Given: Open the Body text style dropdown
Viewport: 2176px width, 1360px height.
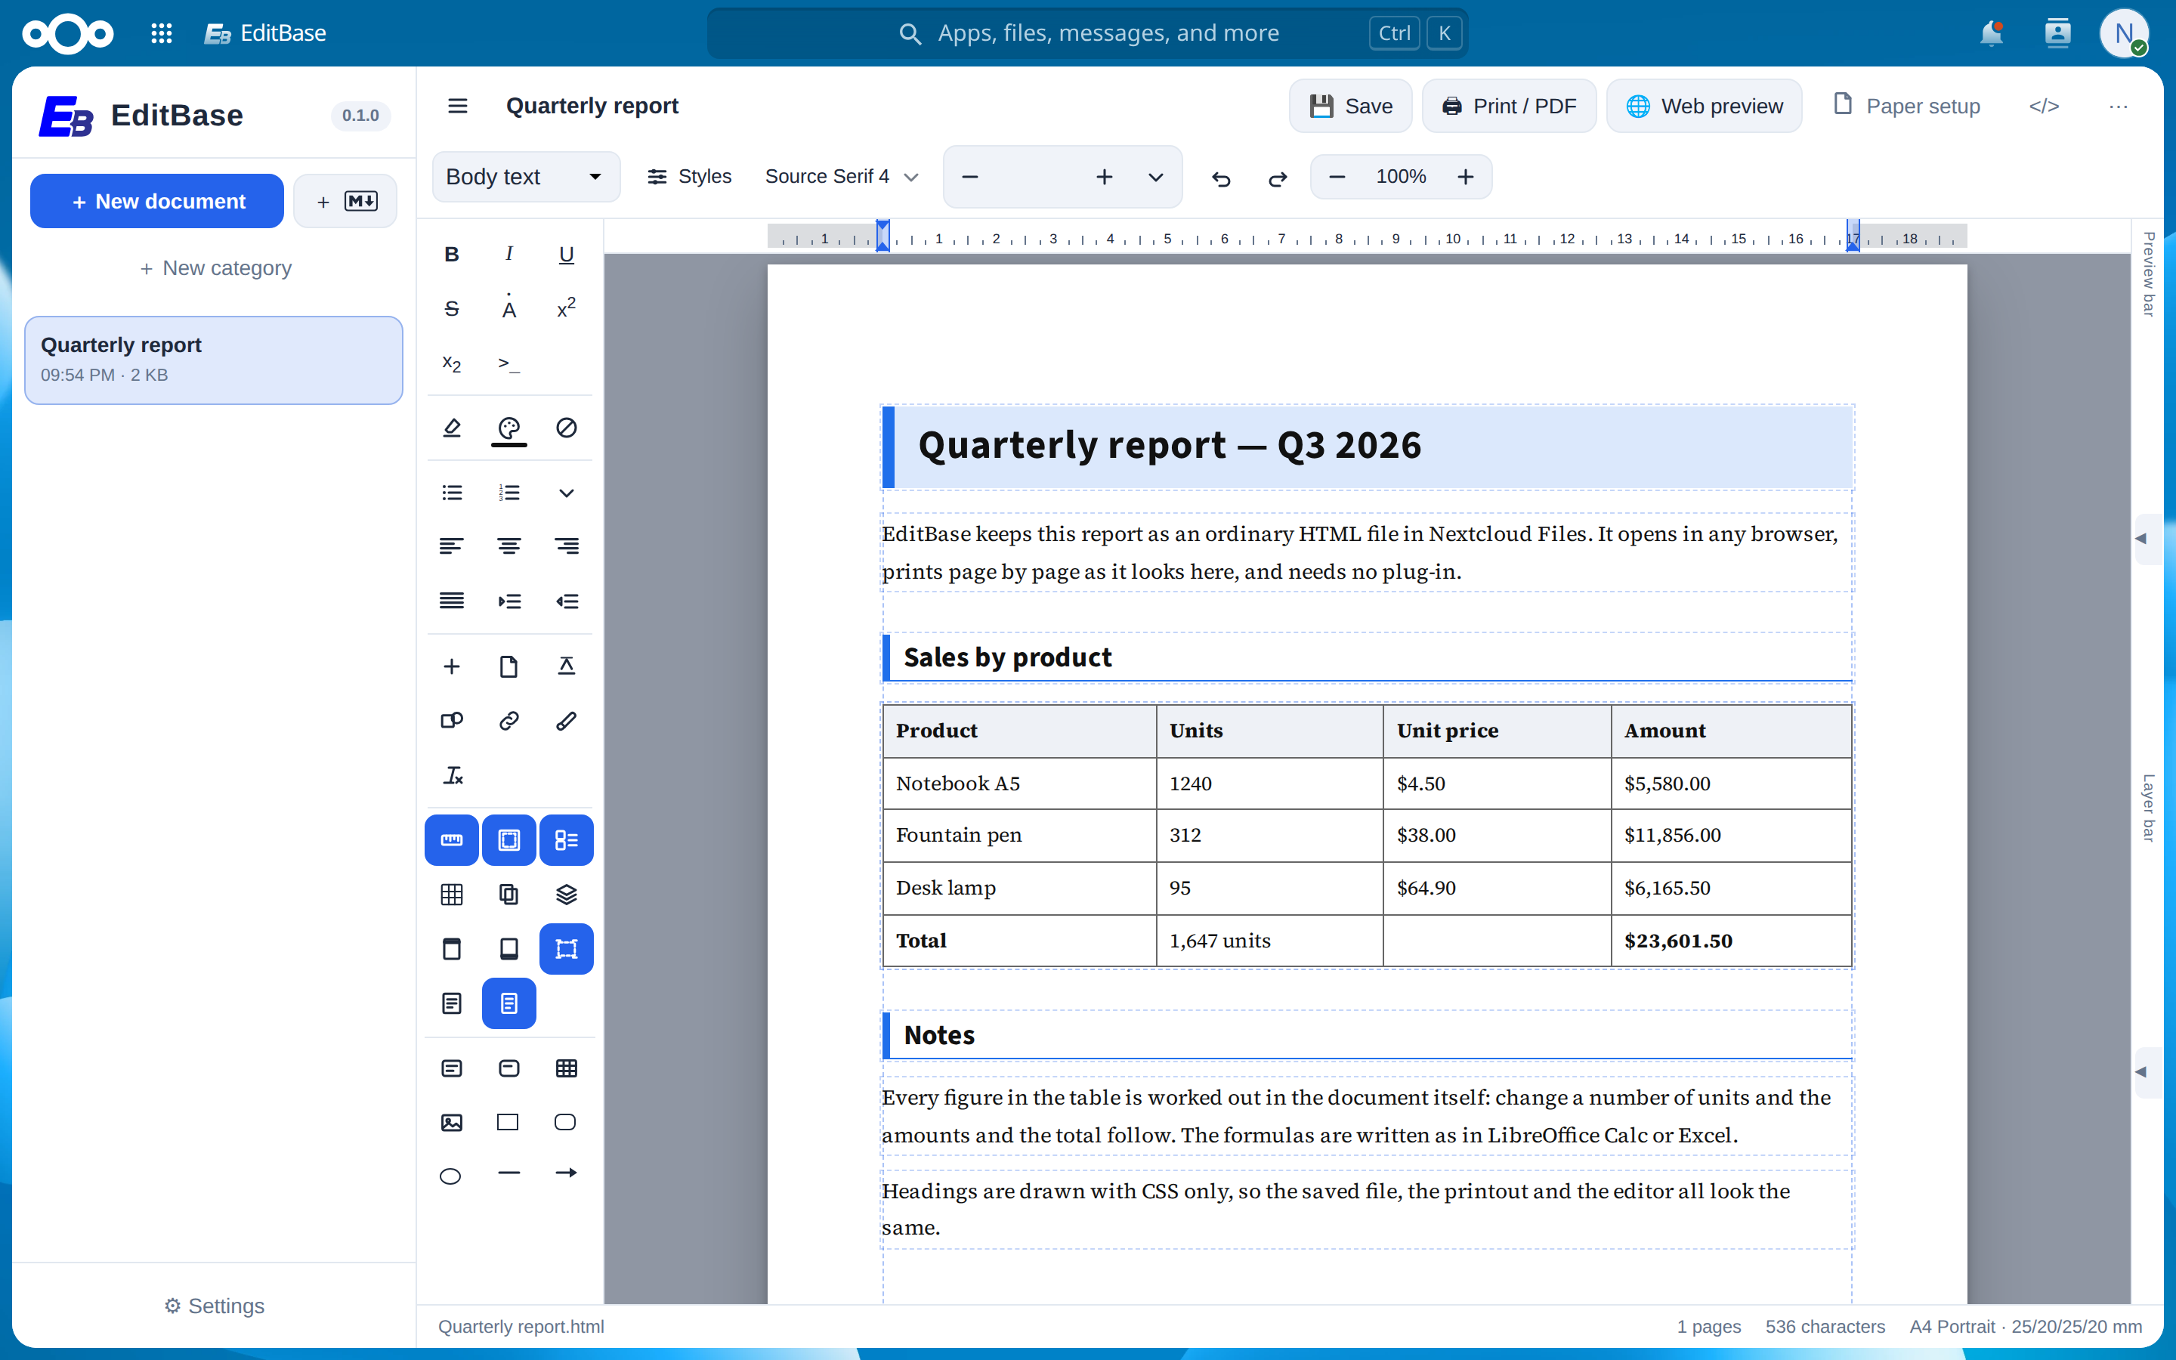Looking at the screenshot, I should pos(526,176).
